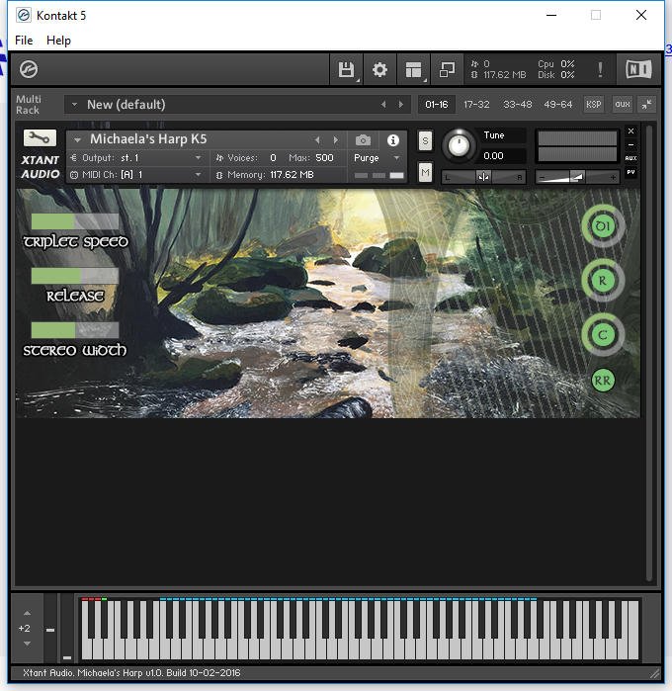Shift keyboard octave down arrow
672x691 pixels.
click(x=27, y=644)
